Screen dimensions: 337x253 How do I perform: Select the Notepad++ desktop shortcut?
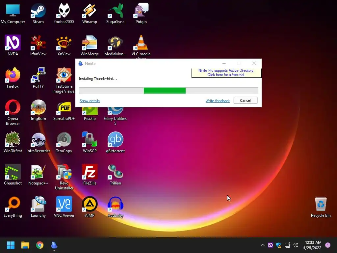coord(38,175)
